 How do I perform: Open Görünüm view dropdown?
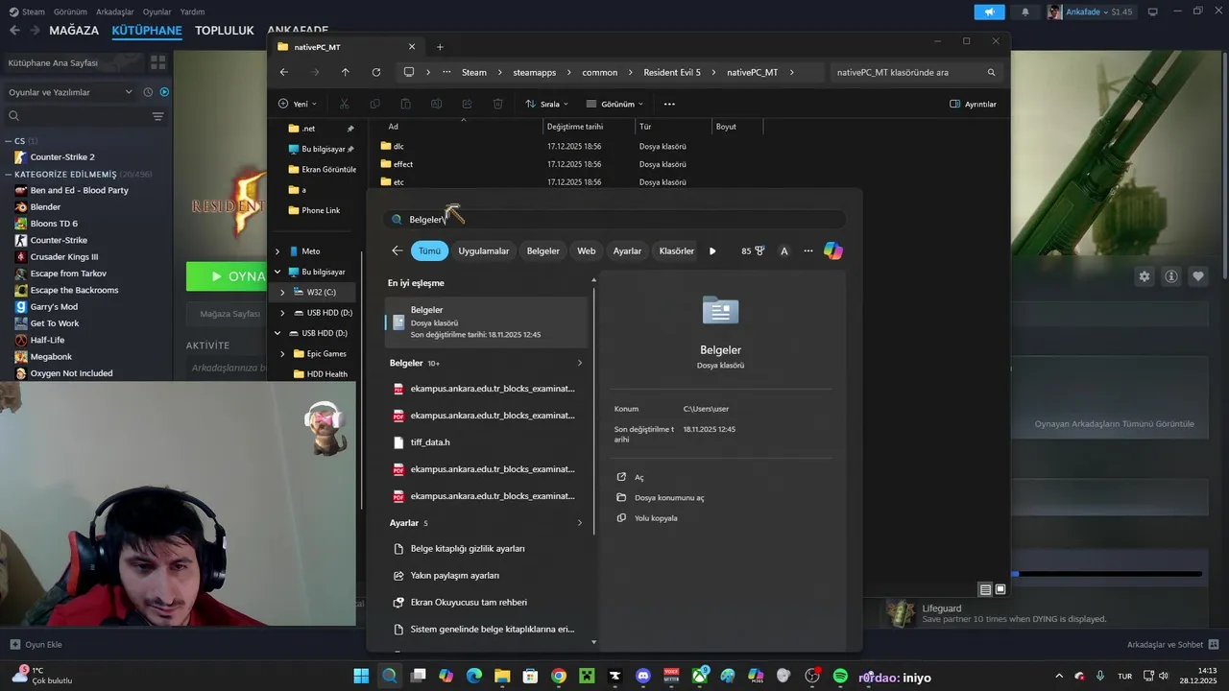click(614, 104)
